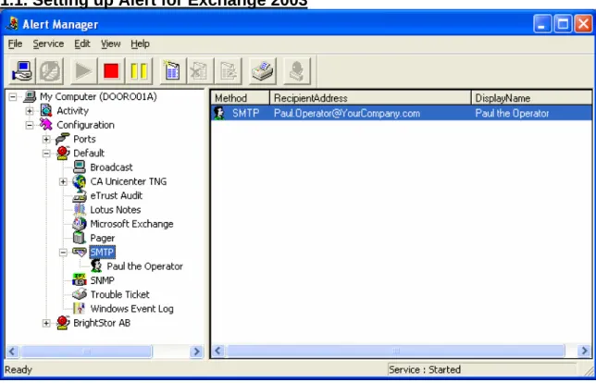This screenshot has width=596, height=383.
Task: Click the eTrust Audit icon
Action: click(79, 196)
